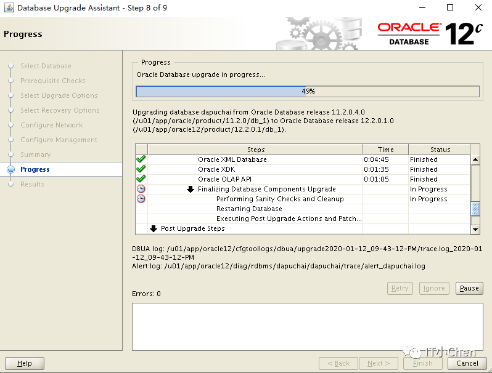The image size is (492, 373).
Task: Click the green checkmark beside Oracle XML Database
Action: coord(141,159)
